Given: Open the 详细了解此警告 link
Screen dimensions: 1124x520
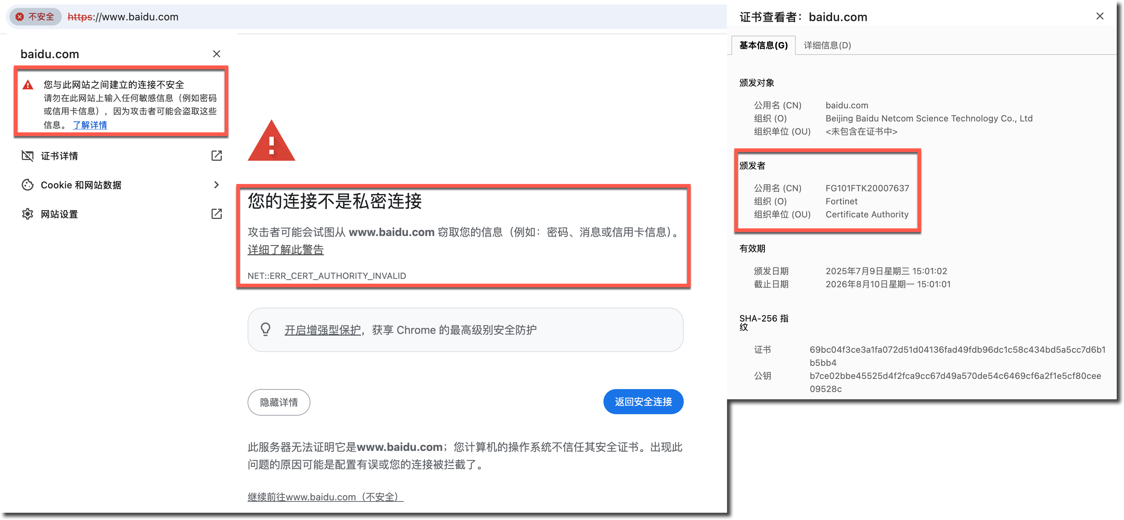Looking at the screenshot, I should (286, 250).
